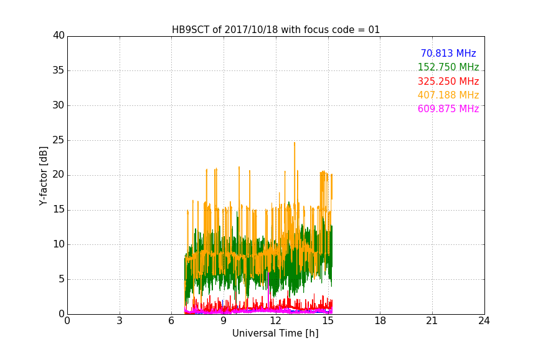538x359 pixels.
Task: Select the 325.250 MHz legend label
Action: 448,81
